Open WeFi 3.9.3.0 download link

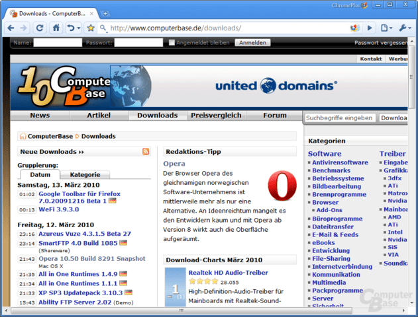59,209
